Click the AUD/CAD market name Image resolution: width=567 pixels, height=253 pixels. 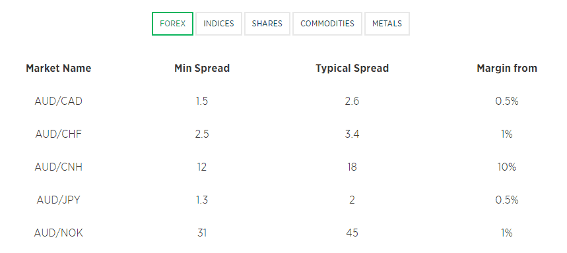click(x=59, y=101)
